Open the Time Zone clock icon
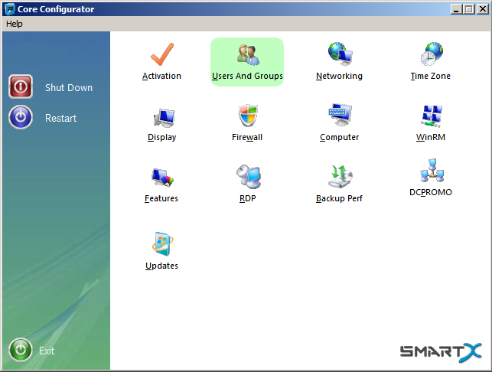The width and height of the screenshot is (492, 372). pos(432,54)
